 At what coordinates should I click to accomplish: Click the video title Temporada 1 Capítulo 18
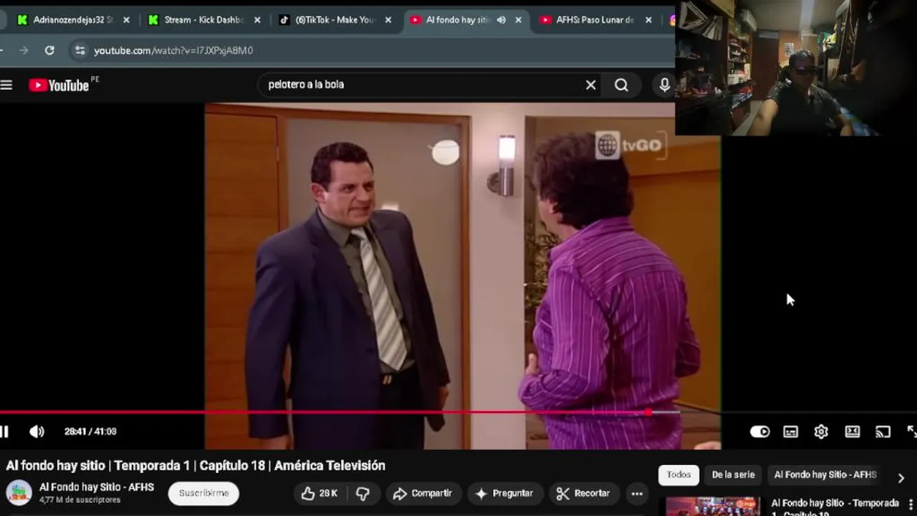tap(196, 466)
